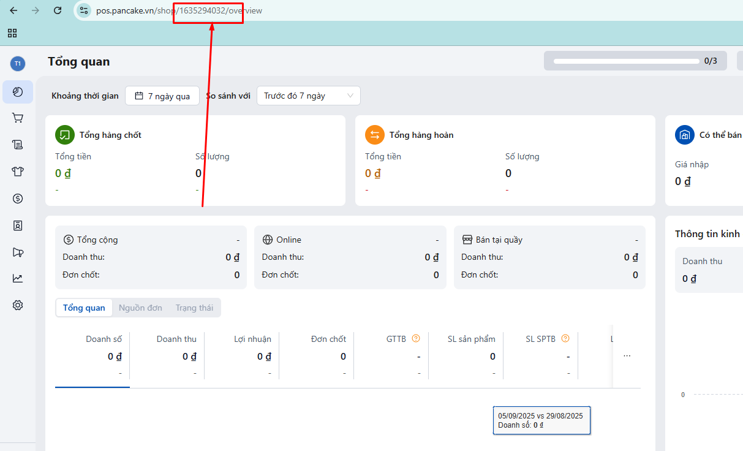Open the 7 ngày qua date range picker

(162, 96)
